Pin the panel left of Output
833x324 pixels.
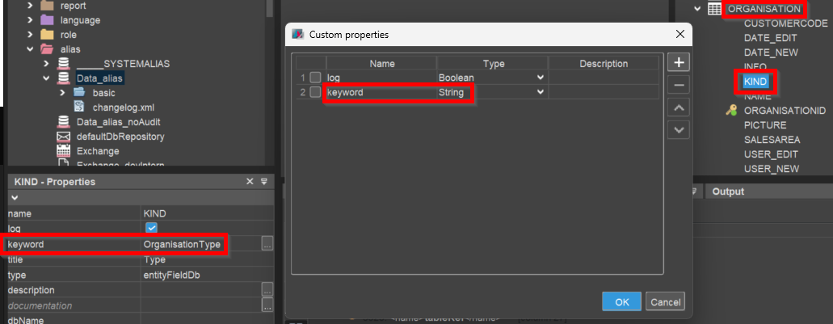click(692, 191)
